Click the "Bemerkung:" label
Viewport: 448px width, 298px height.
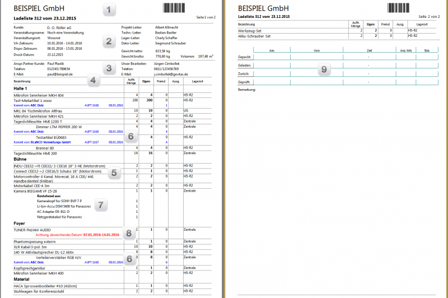(247, 90)
